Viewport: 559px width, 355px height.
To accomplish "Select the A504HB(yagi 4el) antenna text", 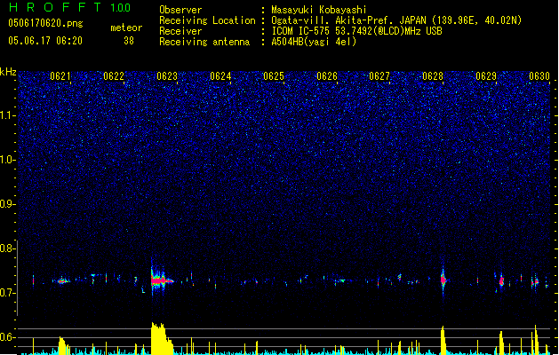I will click(x=314, y=42).
